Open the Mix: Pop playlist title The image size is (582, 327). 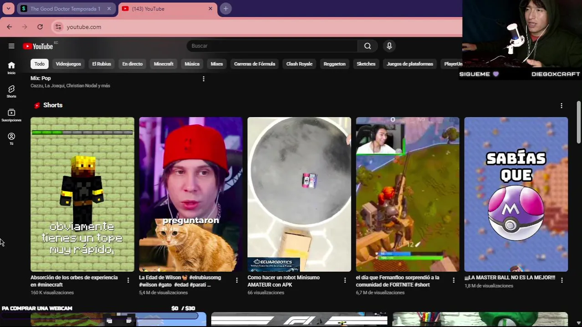pyautogui.click(x=41, y=78)
